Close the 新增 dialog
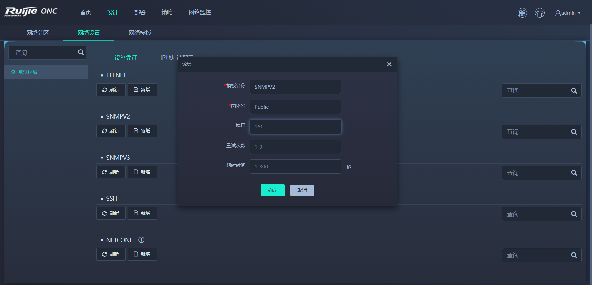Screen dimensions: 592x285 (x=389, y=64)
